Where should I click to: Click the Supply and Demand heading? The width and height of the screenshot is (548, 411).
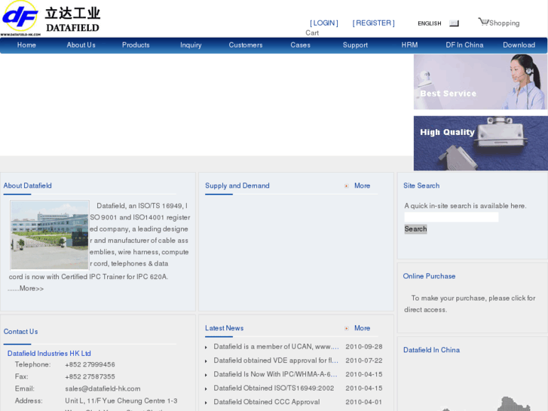pos(237,186)
